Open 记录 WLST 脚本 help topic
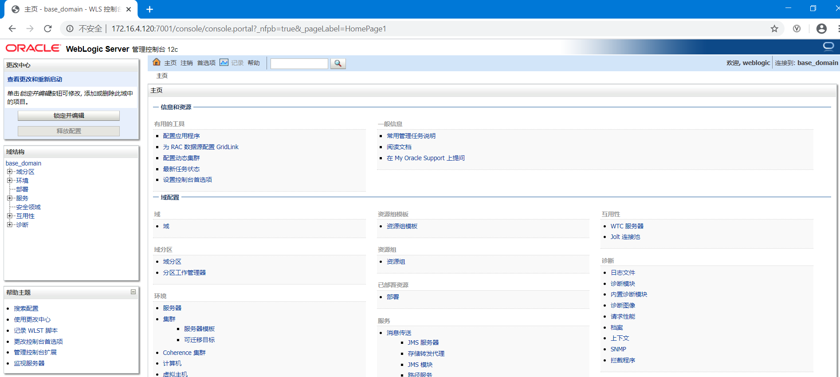This screenshot has width=840, height=377. pyautogui.click(x=36, y=331)
